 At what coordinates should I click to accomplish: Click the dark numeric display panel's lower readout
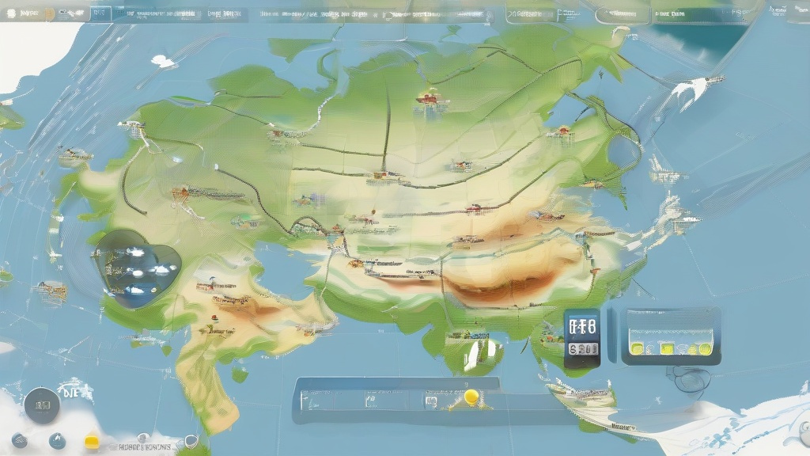[x=582, y=348]
